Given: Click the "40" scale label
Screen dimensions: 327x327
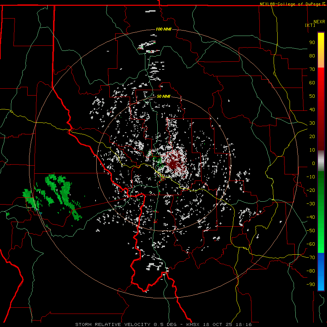Looking at the screenshot, I should pos(312,109).
